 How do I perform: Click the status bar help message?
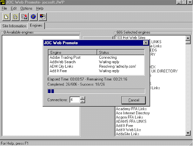[x=14, y=143]
